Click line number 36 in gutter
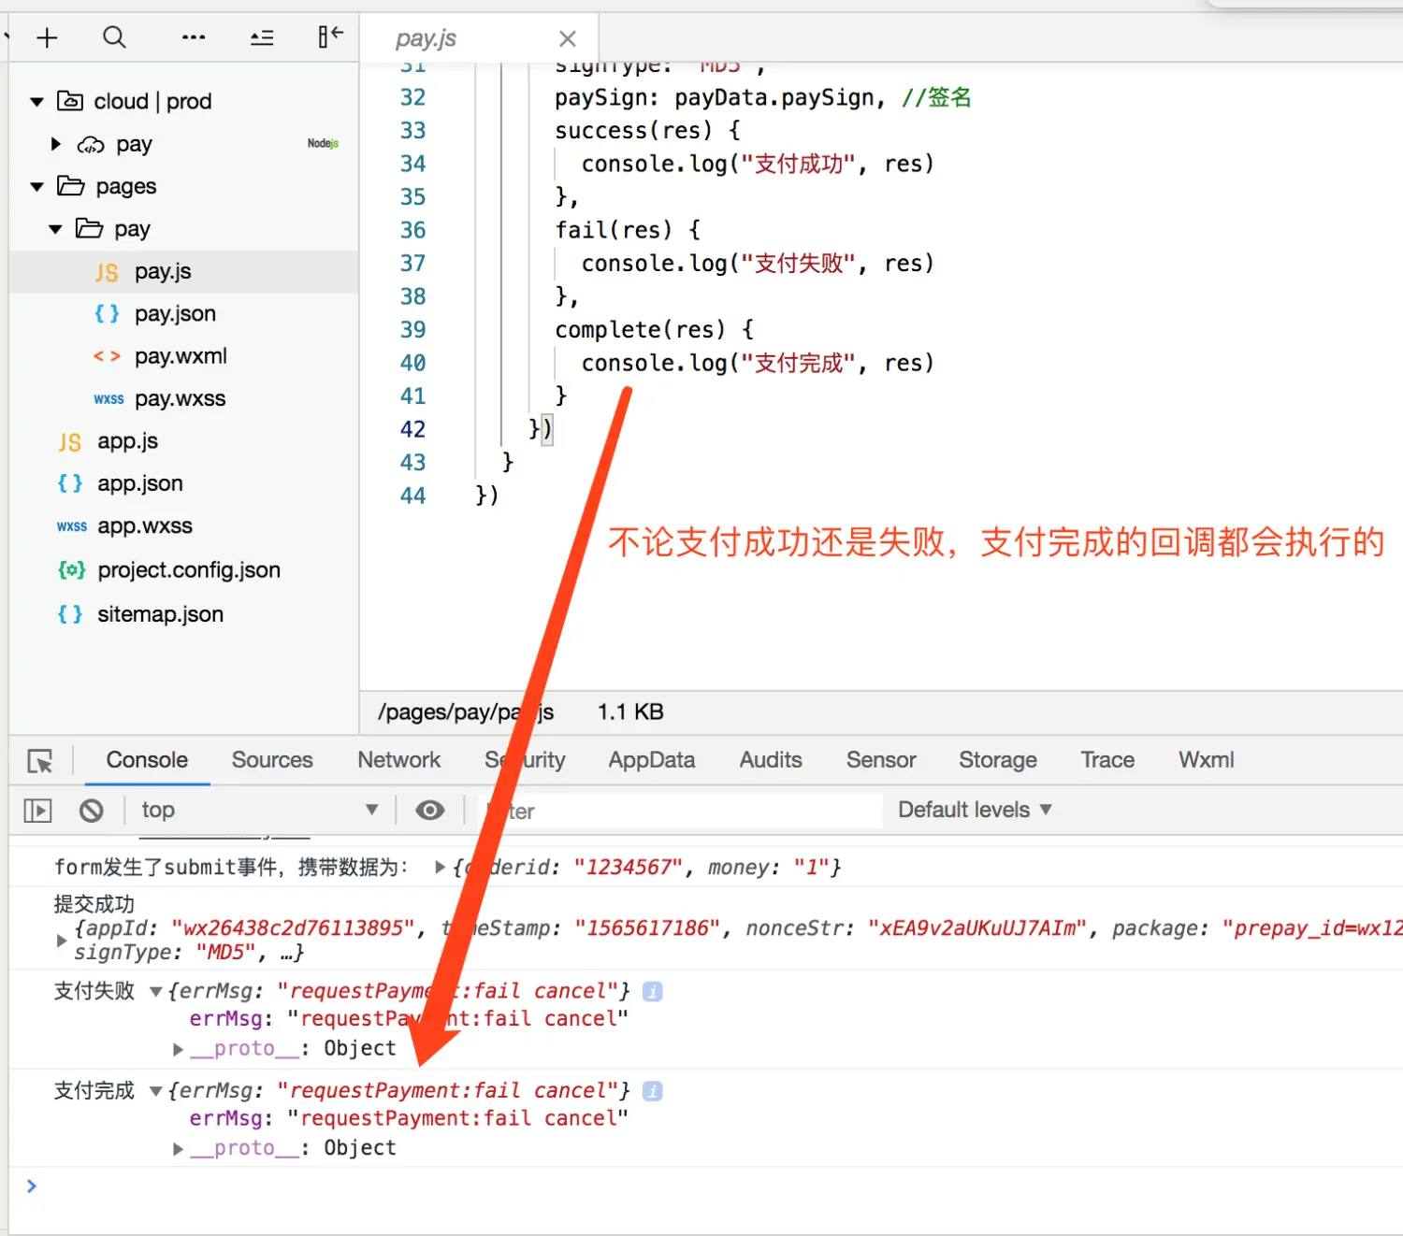 click(x=412, y=230)
